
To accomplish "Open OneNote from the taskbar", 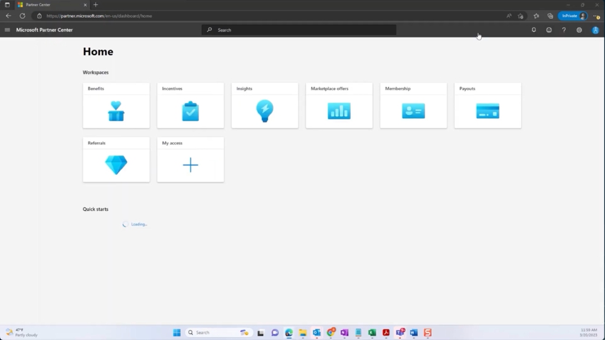I will [x=345, y=333].
